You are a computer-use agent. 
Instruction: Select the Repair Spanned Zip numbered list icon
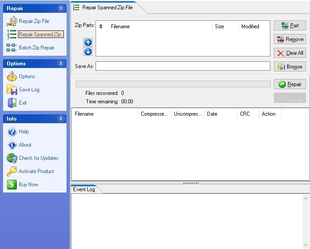pos(11,34)
